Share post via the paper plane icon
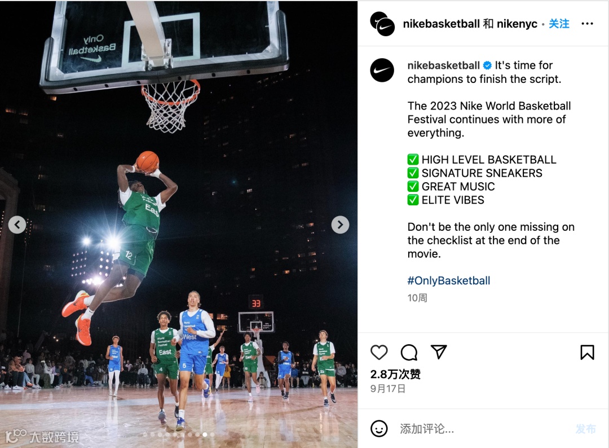Image resolution: width=609 pixels, height=448 pixels. [x=439, y=352]
